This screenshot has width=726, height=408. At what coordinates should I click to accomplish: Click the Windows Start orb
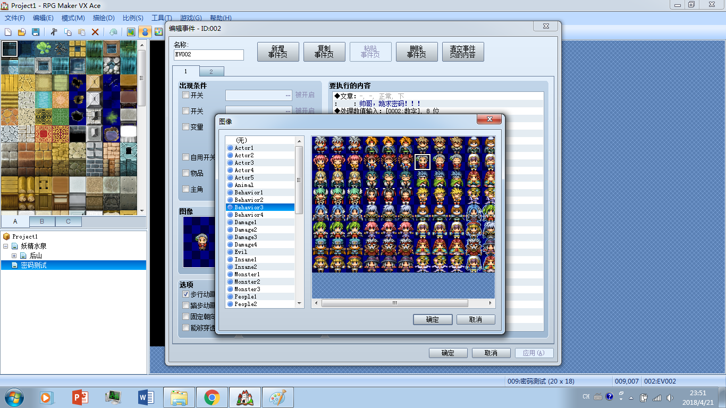pyautogui.click(x=14, y=397)
